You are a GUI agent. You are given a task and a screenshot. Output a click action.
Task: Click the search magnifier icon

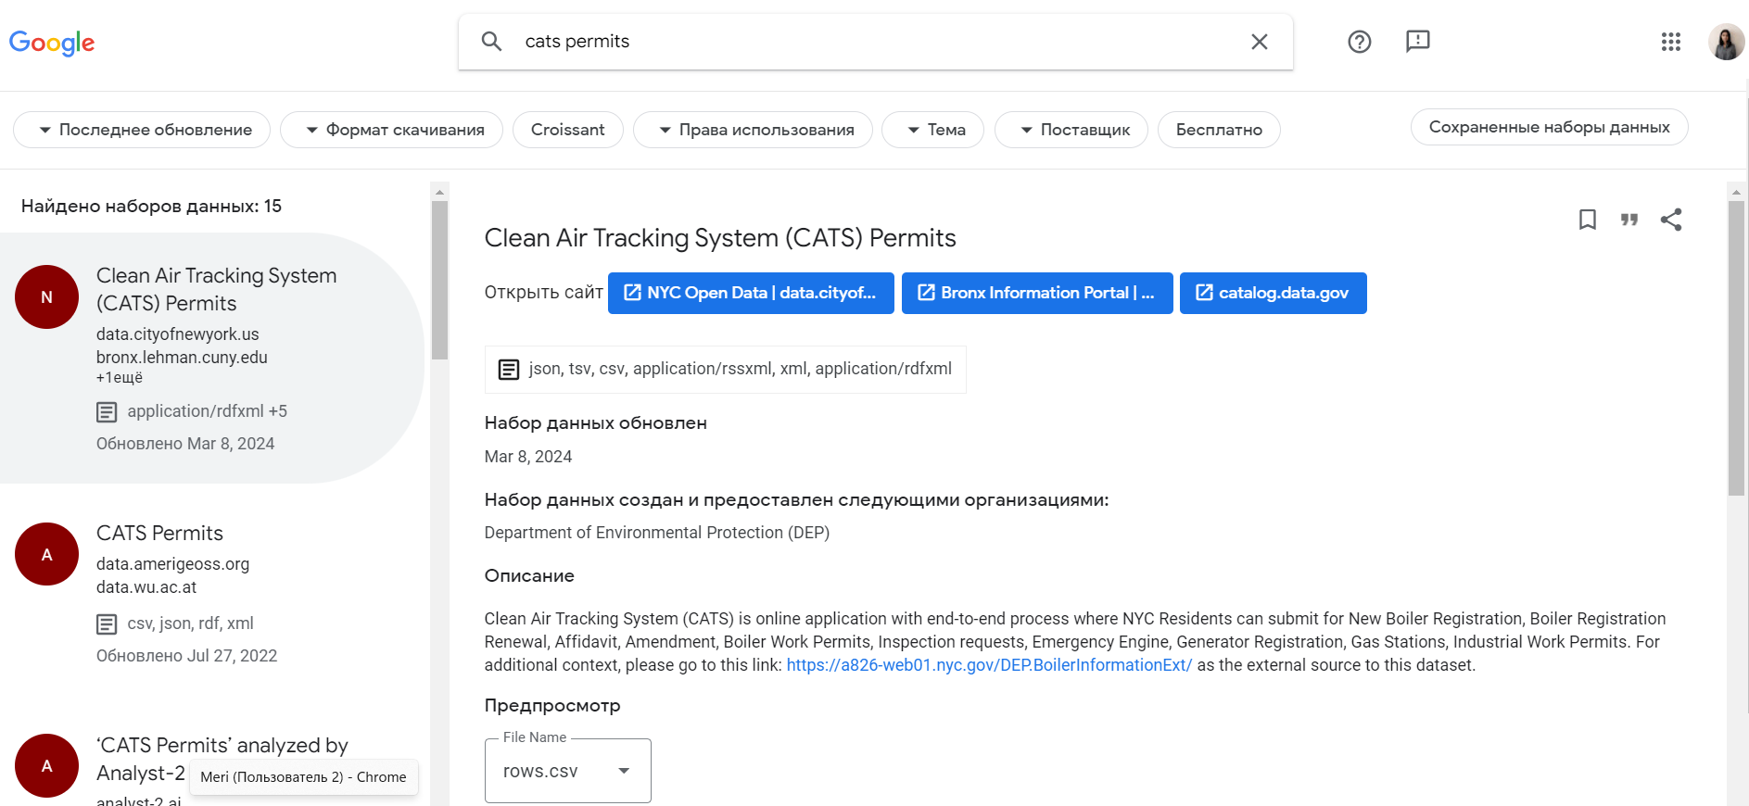(x=492, y=42)
